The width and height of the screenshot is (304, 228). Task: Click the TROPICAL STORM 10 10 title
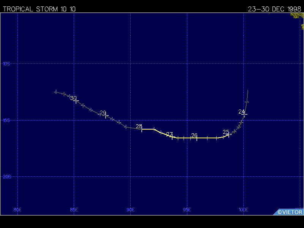(x=39, y=9)
